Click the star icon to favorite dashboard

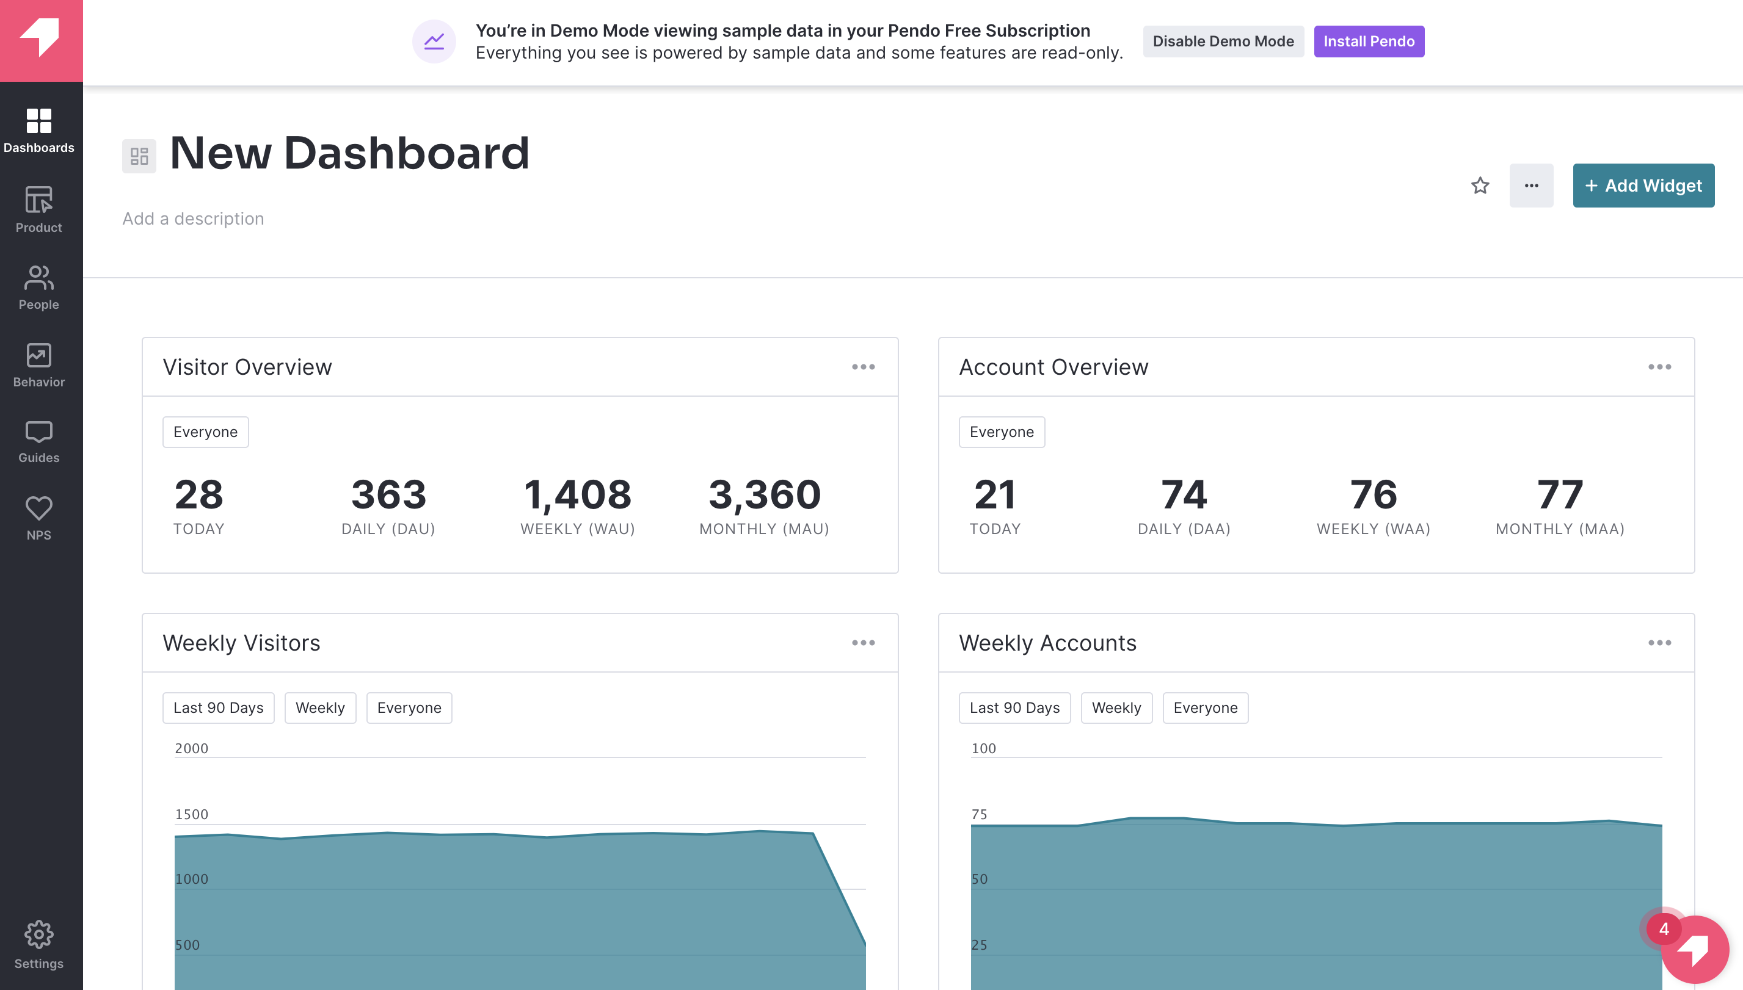click(1480, 184)
